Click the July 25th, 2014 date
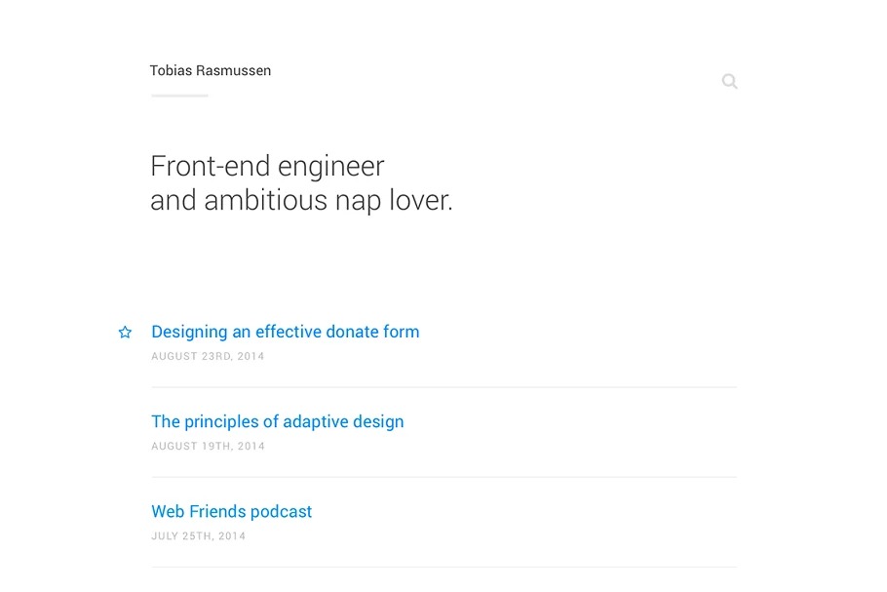Image resolution: width=887 pixels, height=592 pixels. (198, 536)
